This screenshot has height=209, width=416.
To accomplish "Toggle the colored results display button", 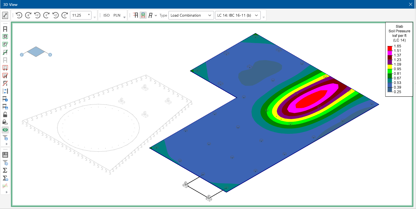I will click(x=143, y=15).
